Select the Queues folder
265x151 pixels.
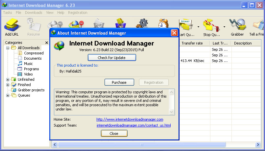click(x=24, y=95)
